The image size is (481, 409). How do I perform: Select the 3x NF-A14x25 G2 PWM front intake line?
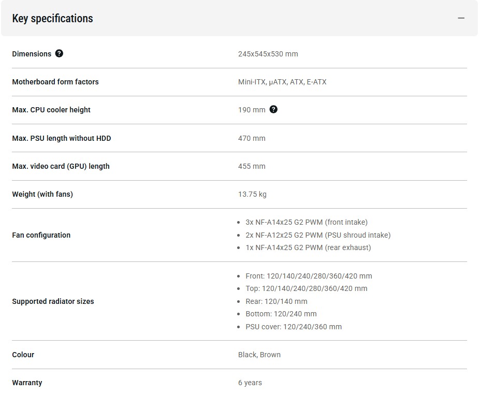307,222
